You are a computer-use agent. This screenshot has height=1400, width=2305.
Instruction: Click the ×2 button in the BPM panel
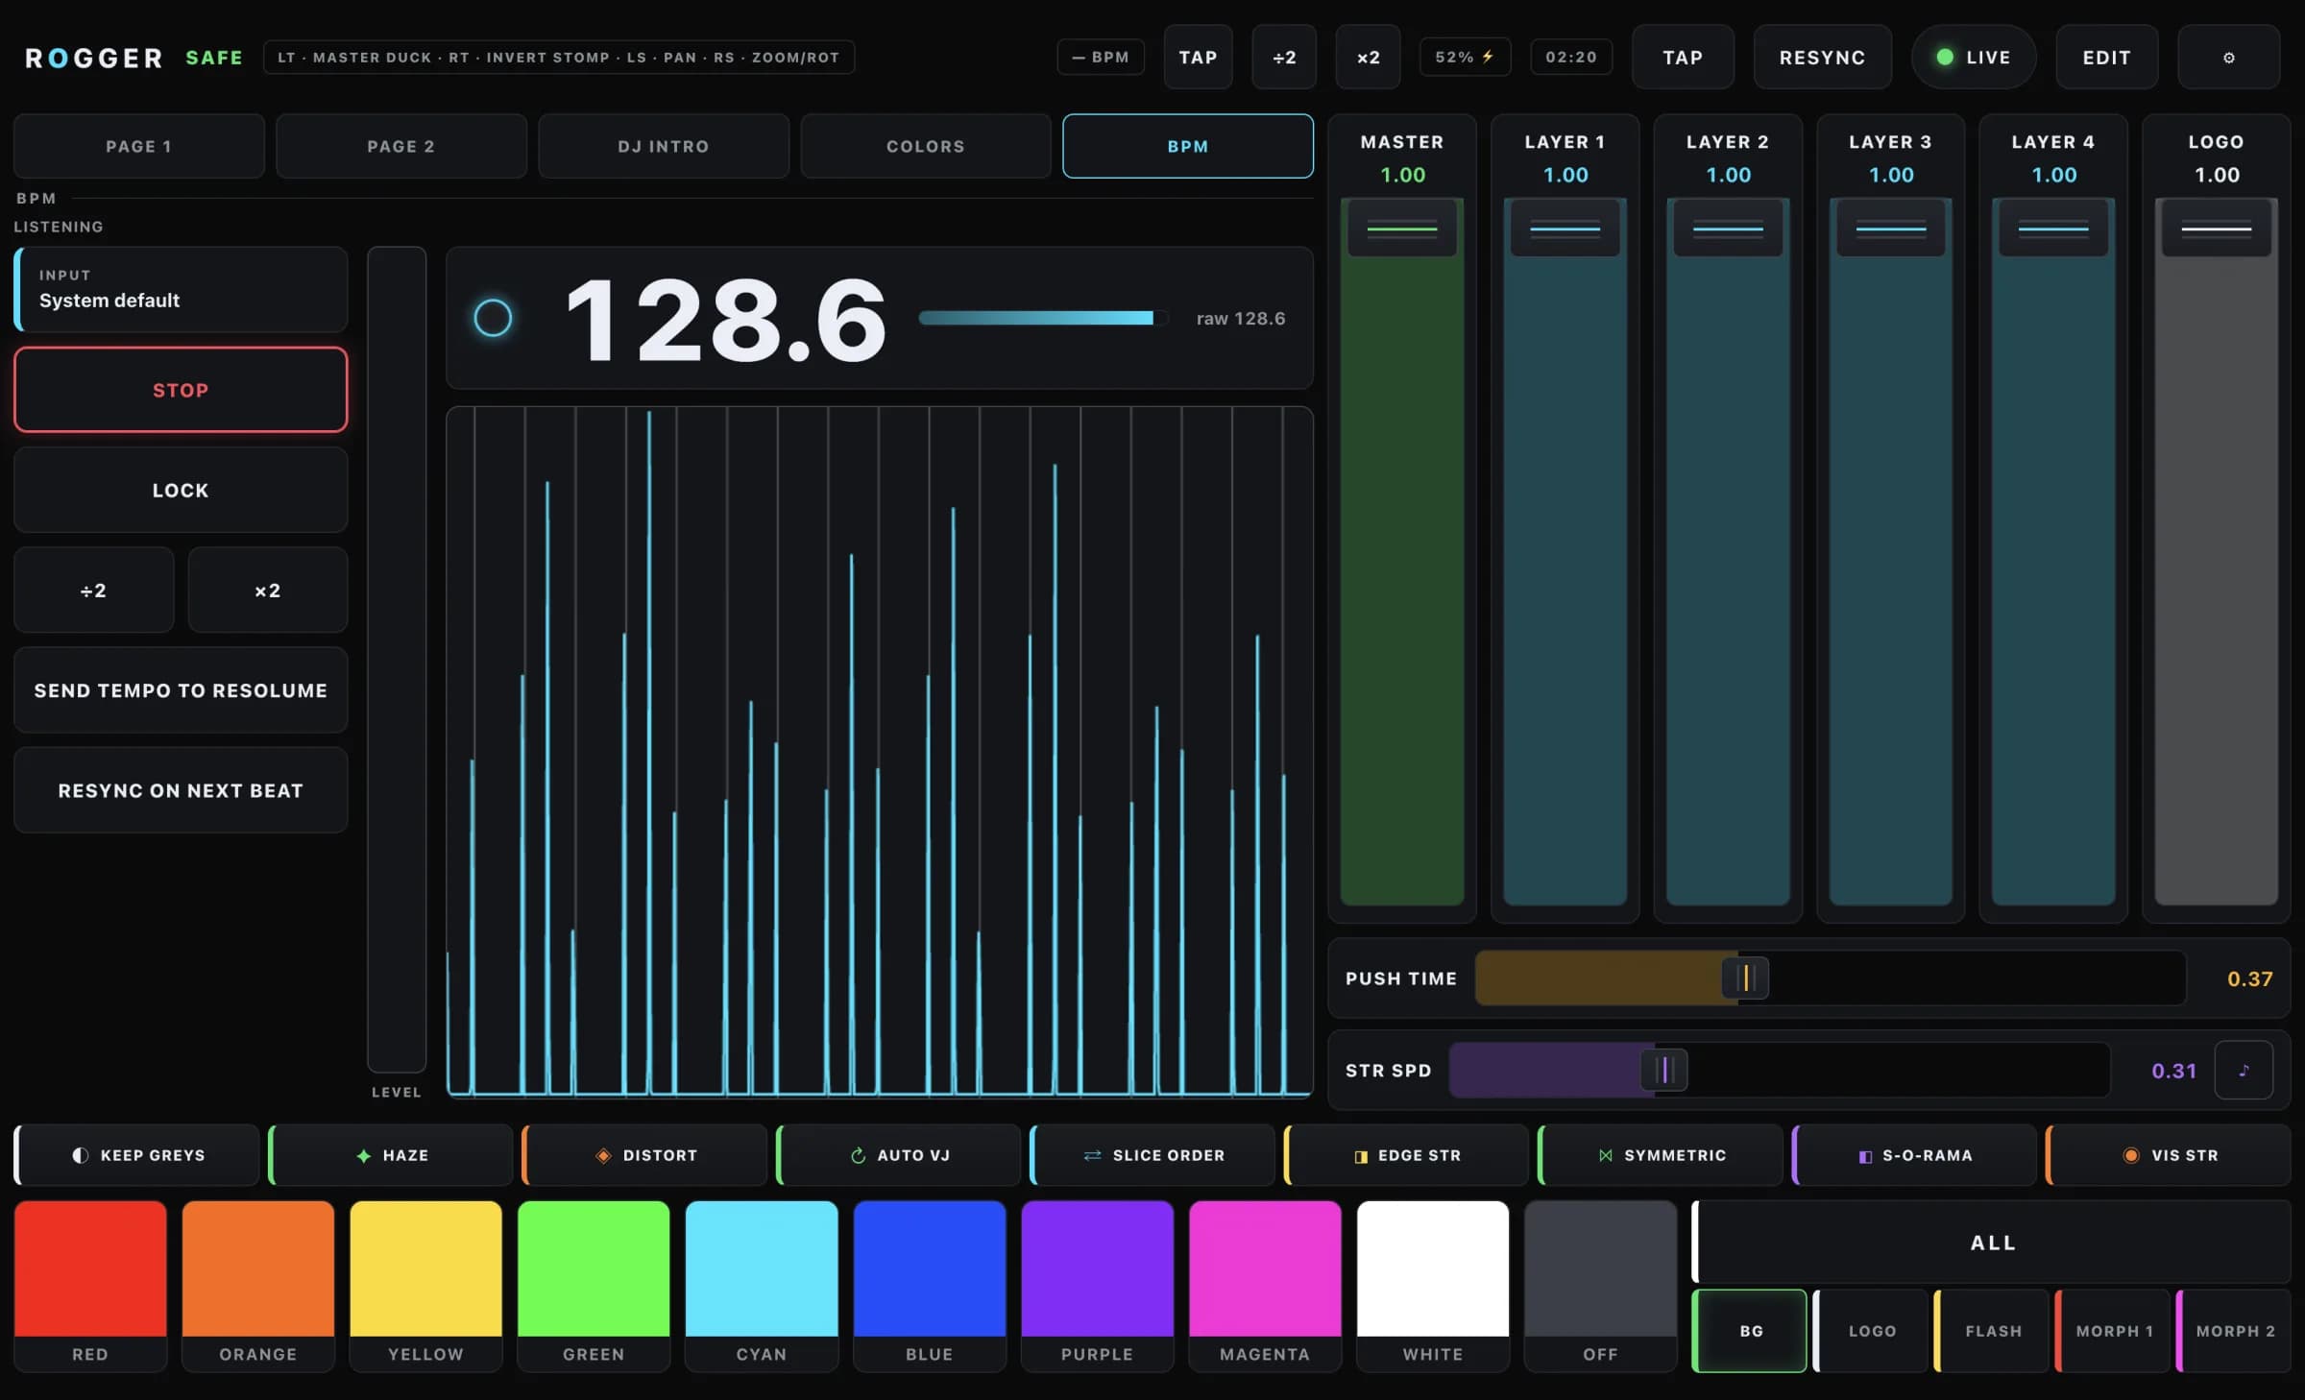click(x=268, y=590)
